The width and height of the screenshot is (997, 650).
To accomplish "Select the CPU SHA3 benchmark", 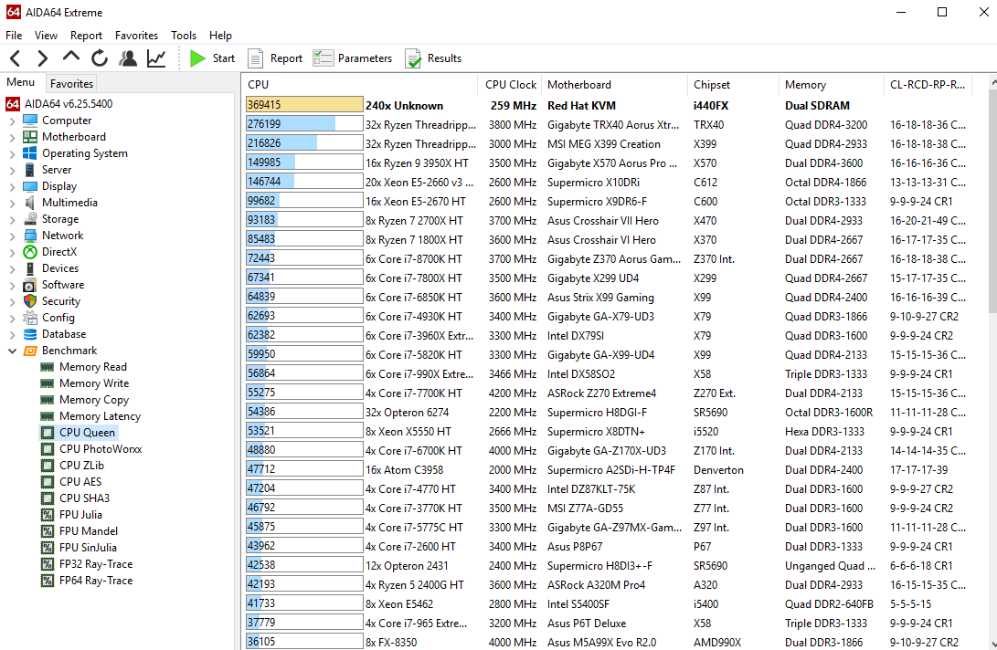I will click(85, 498).
